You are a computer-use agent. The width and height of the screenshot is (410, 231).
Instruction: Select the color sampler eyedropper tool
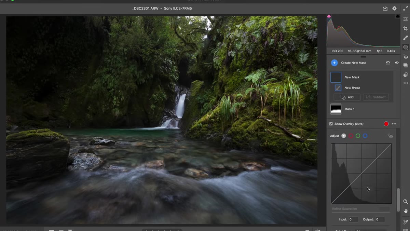pos(406,222)
